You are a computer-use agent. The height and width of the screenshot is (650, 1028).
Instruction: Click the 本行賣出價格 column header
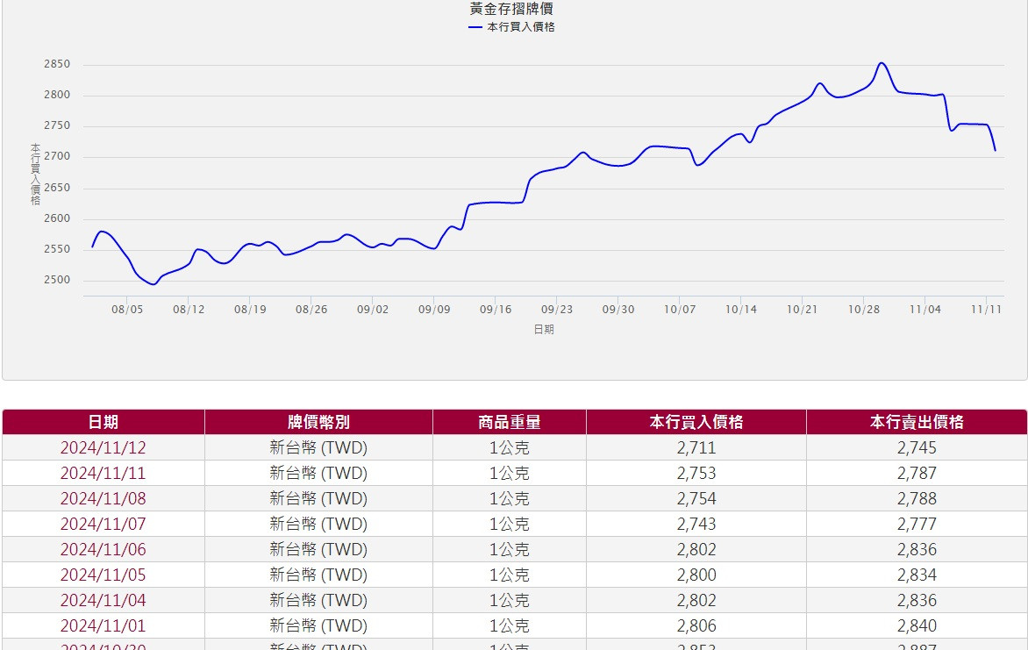917,422
